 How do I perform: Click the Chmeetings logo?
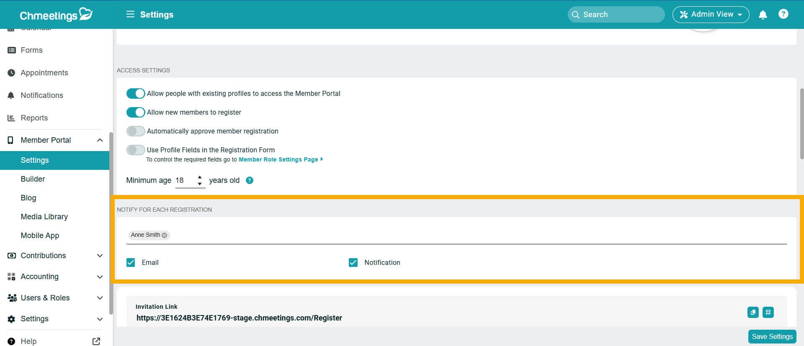pyautogui.click(x=56, y=15)
